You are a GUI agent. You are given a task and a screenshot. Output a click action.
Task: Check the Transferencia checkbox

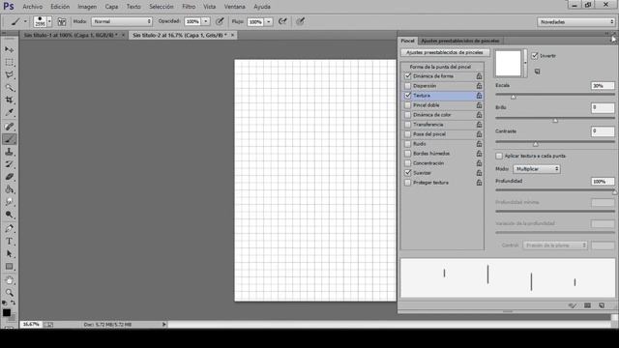click(408, 125)
